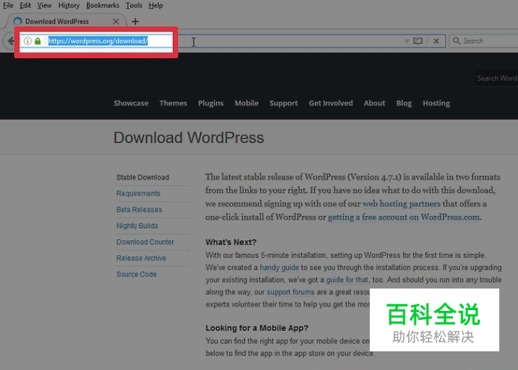
Task: Open the support forums link
Action: coord(290,292)
